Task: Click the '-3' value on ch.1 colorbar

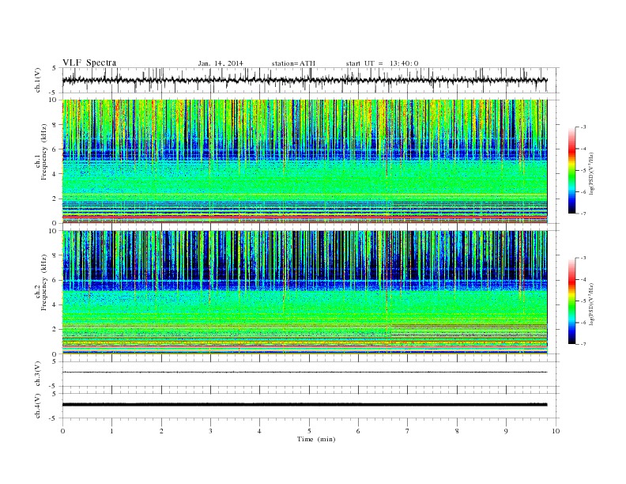Action: coord(583,127)
